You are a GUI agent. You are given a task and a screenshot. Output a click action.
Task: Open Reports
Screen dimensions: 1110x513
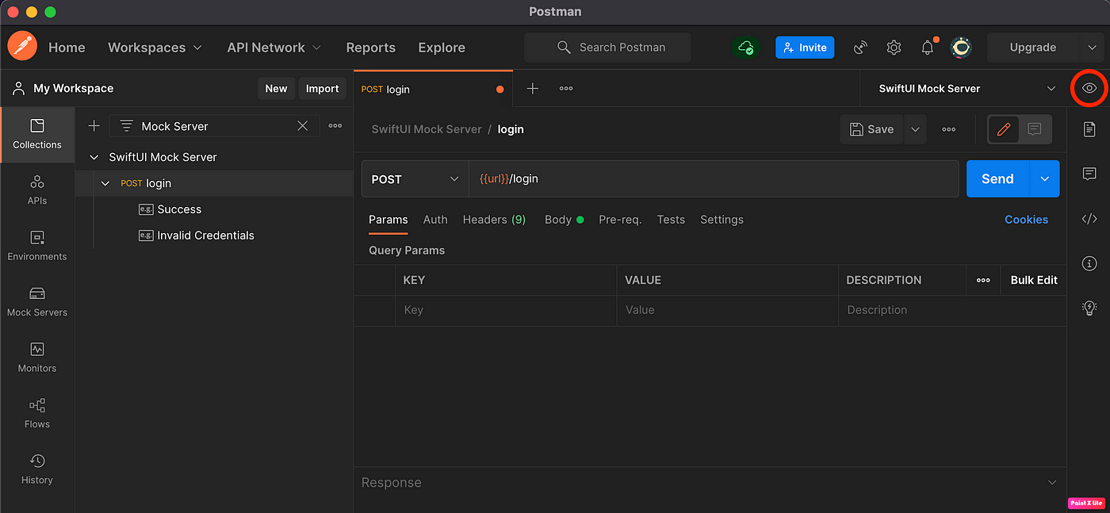point(370,48)
